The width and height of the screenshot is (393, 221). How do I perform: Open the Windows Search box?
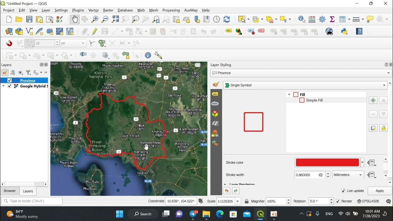(143, 214)
